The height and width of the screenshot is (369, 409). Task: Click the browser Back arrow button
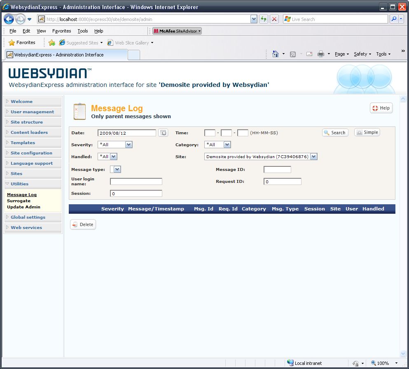[9, 19]
